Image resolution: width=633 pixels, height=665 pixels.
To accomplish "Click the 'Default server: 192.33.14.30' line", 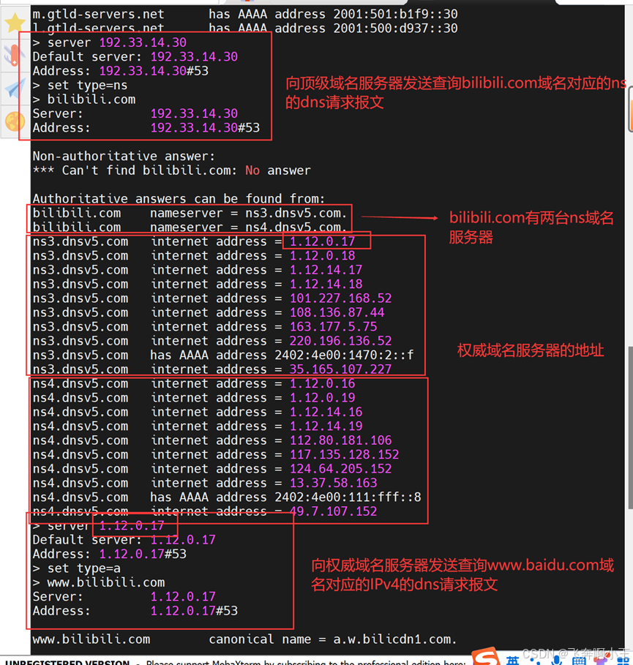I will pos(135,57).
